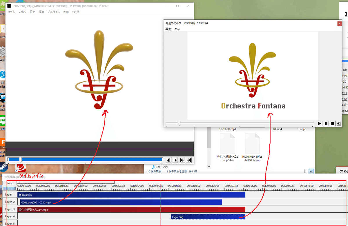The image size is (348, 226).
Task: Select the 0001.png0001-0210.mp4 clip
Action: point(121,202)
